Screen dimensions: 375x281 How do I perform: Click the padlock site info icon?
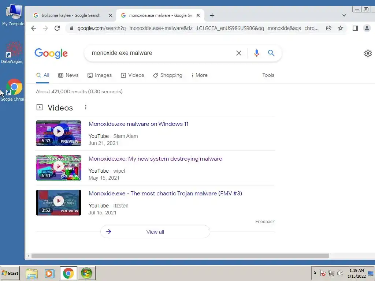[x=71, y=28]
